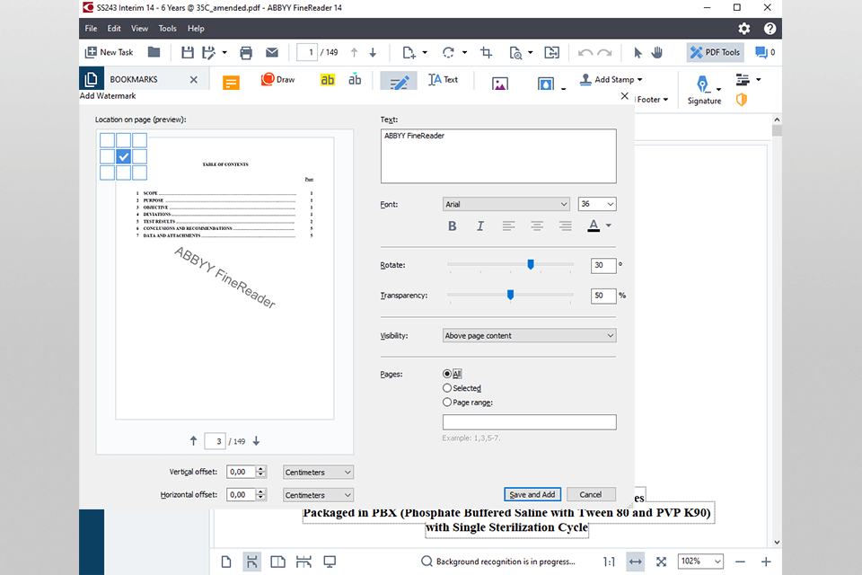862x575 pixels.
Task: Open the Tools menu
Action: (x=168, y=29)
